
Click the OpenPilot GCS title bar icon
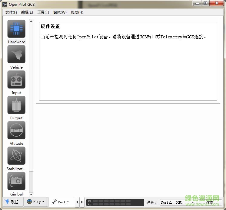(x=5, y=5)
